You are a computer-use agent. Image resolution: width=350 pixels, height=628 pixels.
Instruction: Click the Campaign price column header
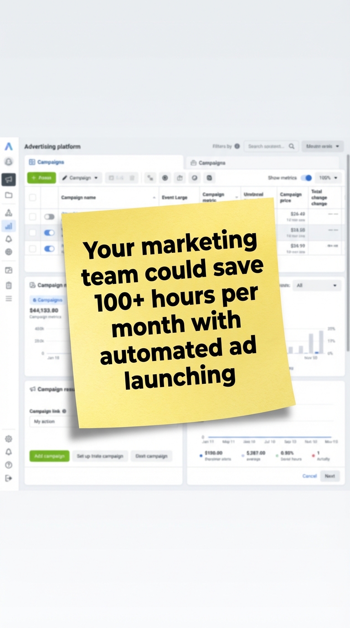[x=291, y=197]
